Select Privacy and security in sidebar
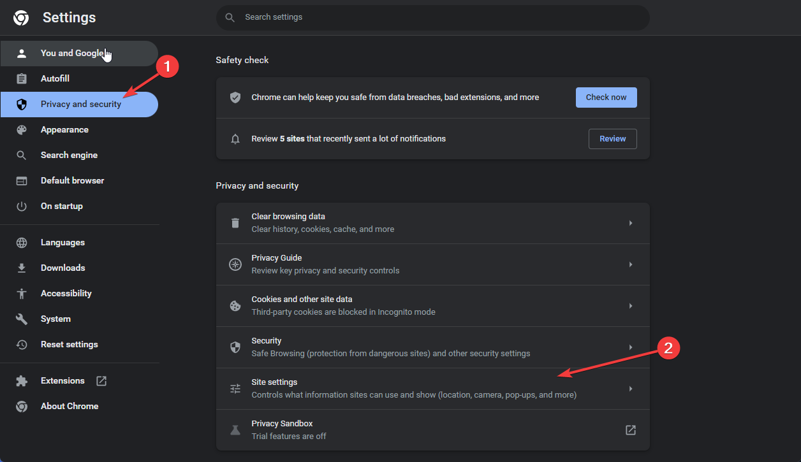 pos(80,105)
